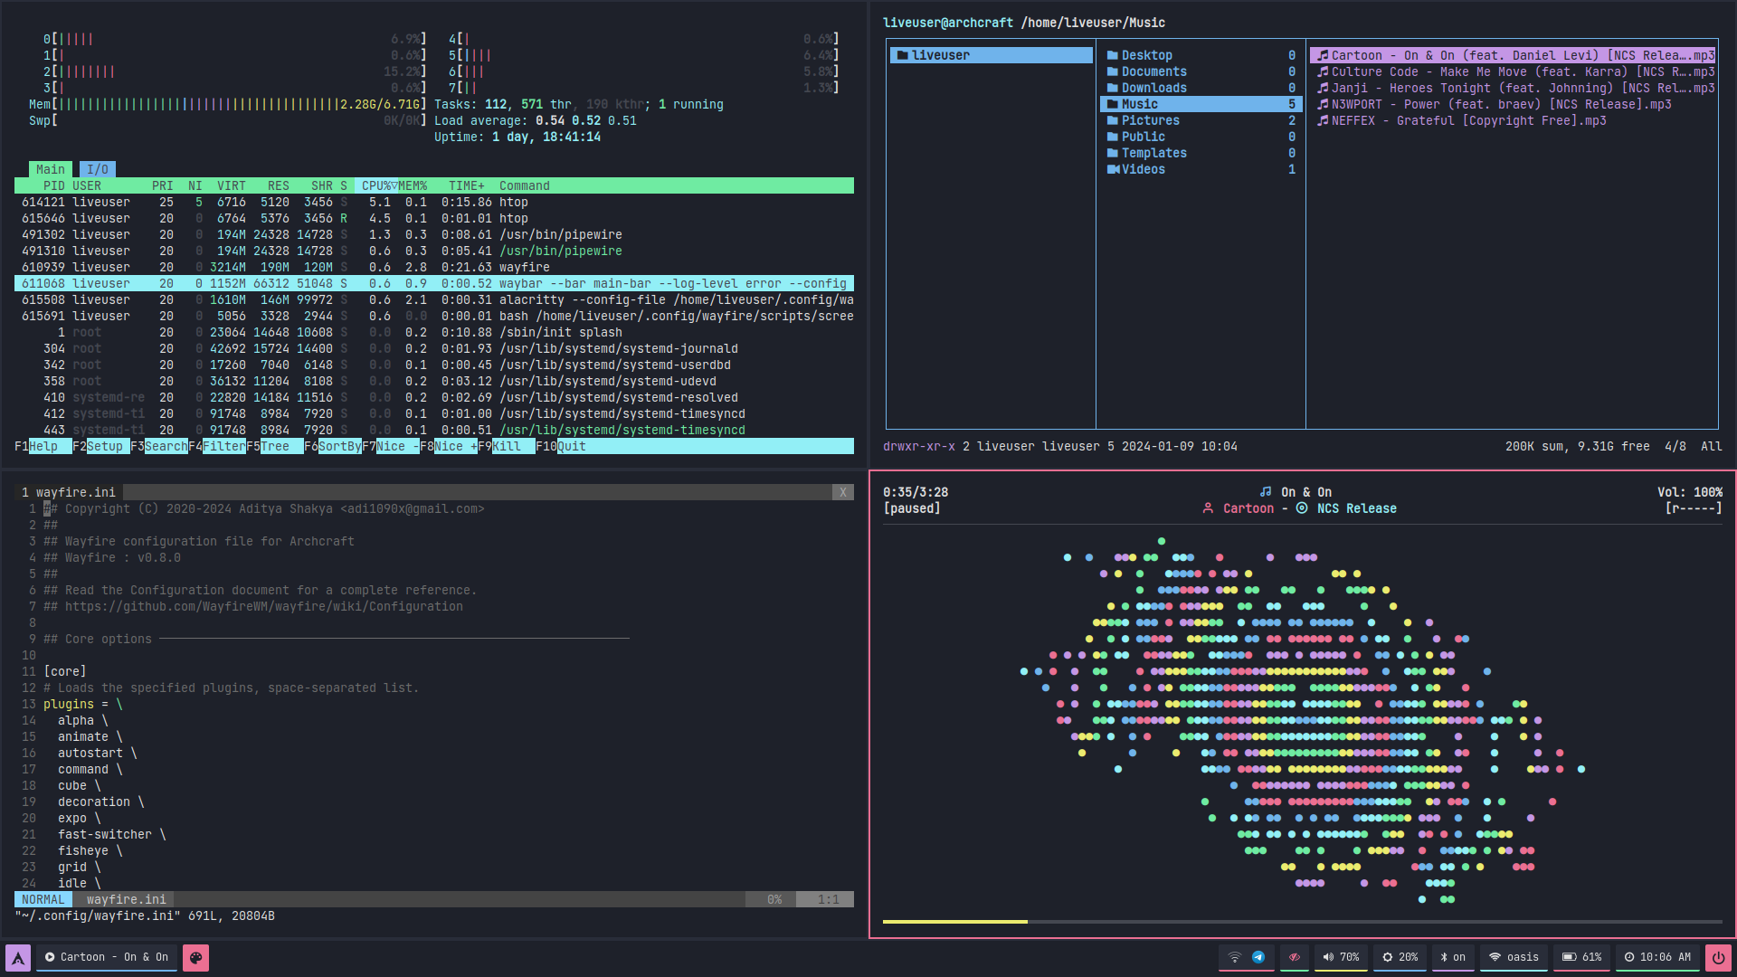Open the Pictures folder in ranger
The height and width of the screenshot is (977, 1737).
[1150, 120]
